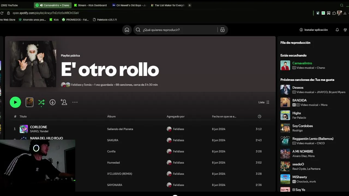Select the CORLEONE track title
Viewport: 349px width, 196px height.
pyautogui.click(x=38, y=127)
